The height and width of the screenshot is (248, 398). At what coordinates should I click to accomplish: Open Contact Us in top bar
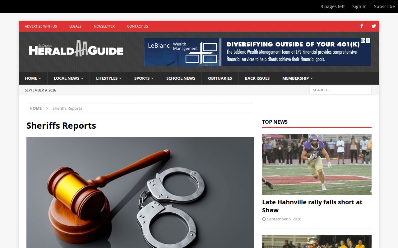(x=137, y=26)
